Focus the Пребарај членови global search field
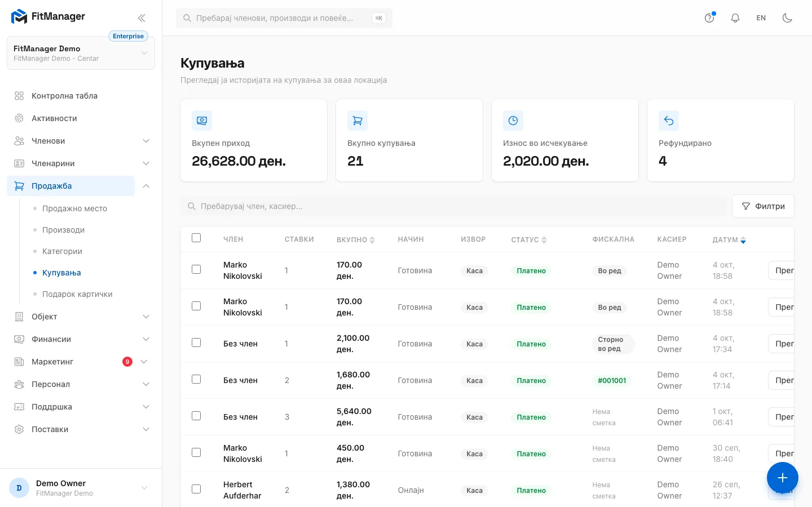This screenshot has width=812, height=507. [284, 18]
